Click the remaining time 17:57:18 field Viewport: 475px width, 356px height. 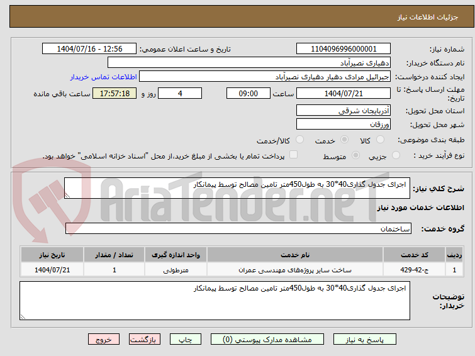[x=115, y=93]
